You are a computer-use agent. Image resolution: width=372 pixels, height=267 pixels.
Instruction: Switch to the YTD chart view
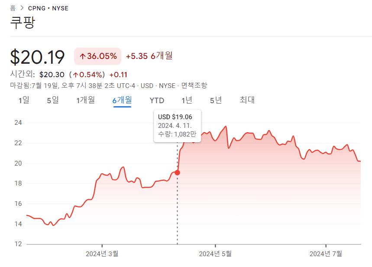click(x=156, y=100)
